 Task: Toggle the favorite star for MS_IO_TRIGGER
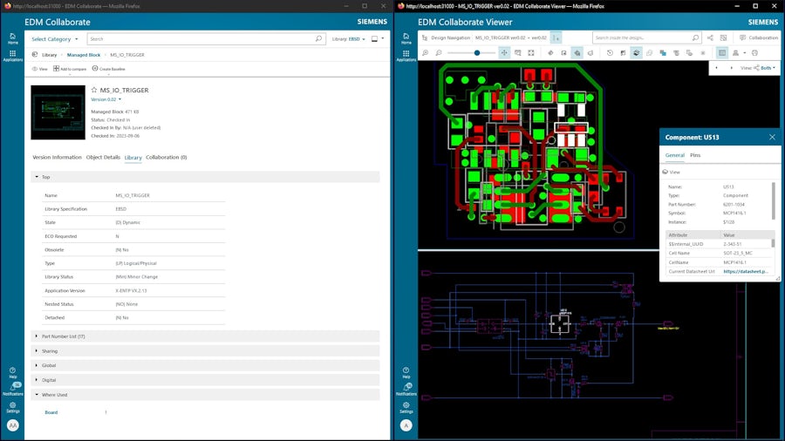pos(94,90)
